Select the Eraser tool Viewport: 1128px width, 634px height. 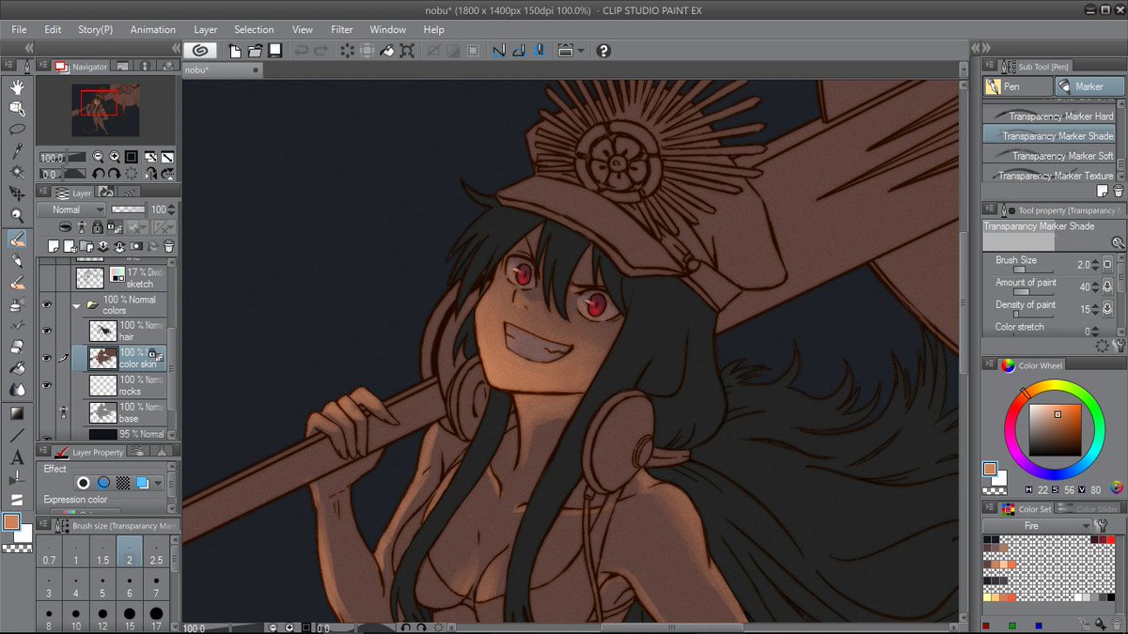(x=17, y=347)
